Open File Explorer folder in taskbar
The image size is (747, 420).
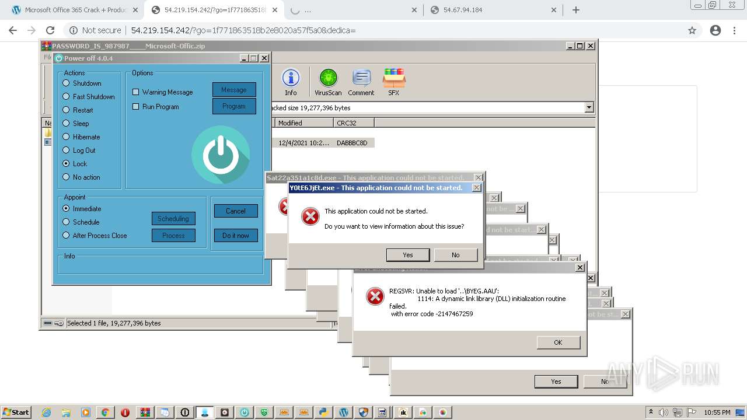tap(66, 412)
